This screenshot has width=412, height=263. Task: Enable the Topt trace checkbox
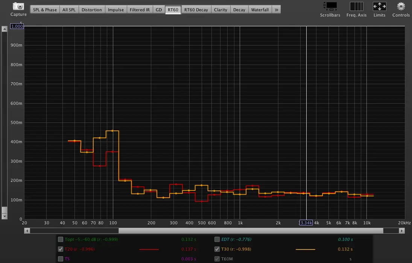[x=61, y=239]
